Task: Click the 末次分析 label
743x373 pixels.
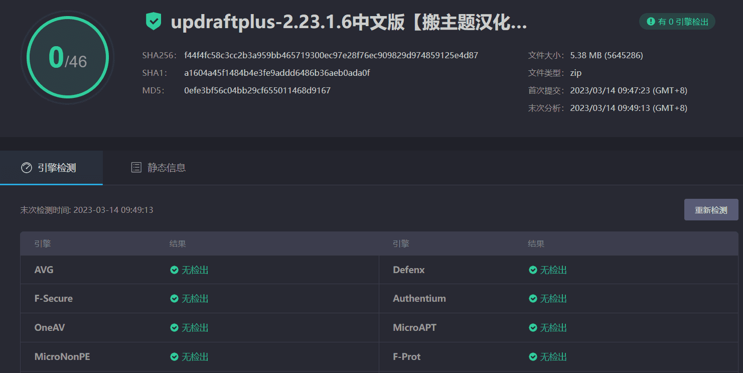Action: tap(546, 108)
